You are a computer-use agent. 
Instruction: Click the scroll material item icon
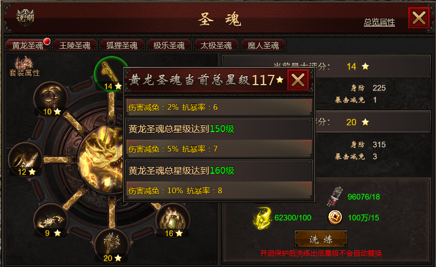335,197
